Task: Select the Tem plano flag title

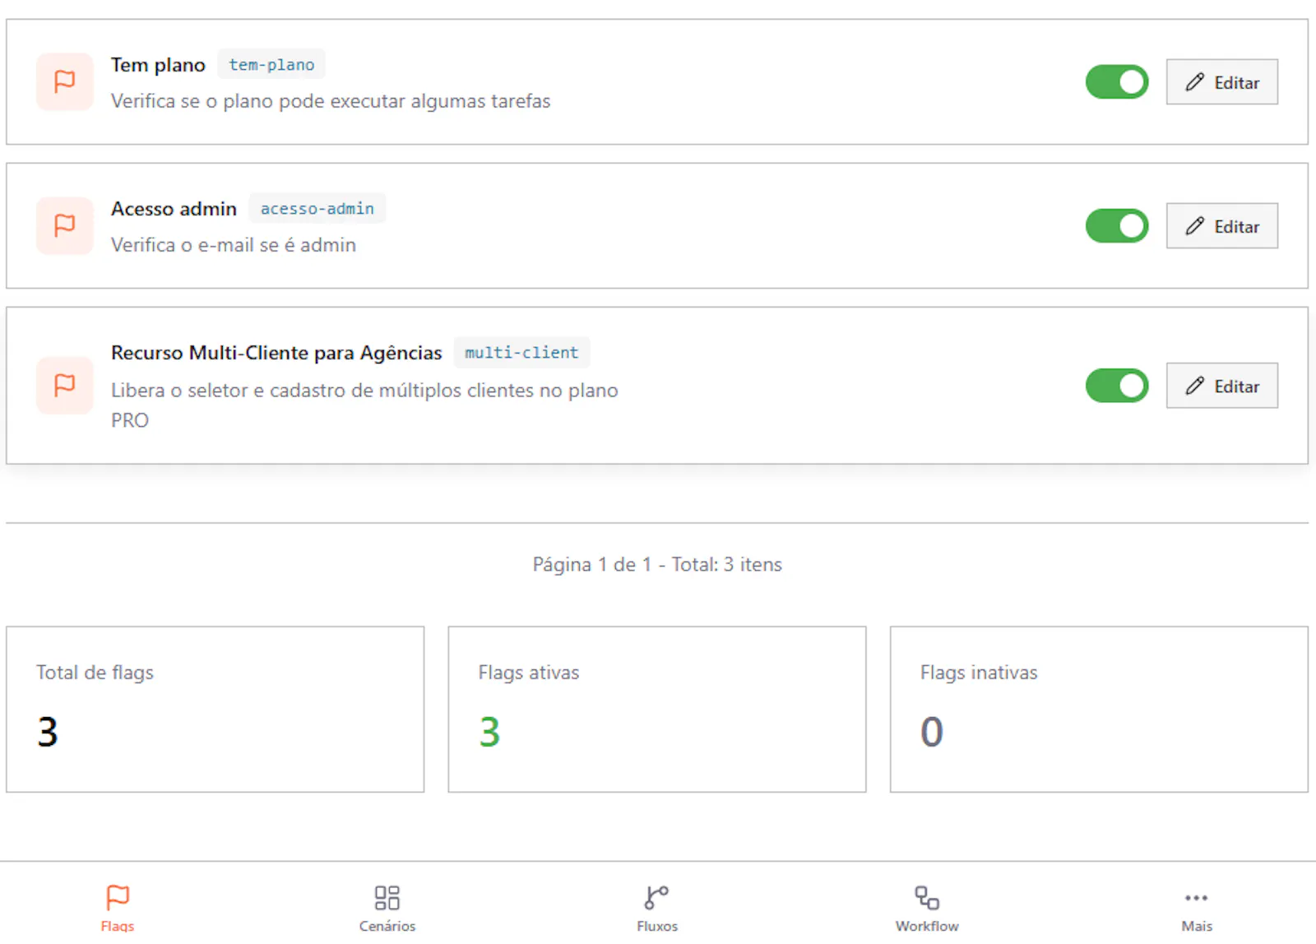Action: (x=158, y=65)
